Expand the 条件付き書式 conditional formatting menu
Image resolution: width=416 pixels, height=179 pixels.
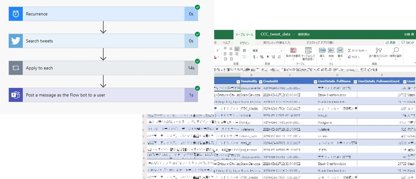coord(293,54)
